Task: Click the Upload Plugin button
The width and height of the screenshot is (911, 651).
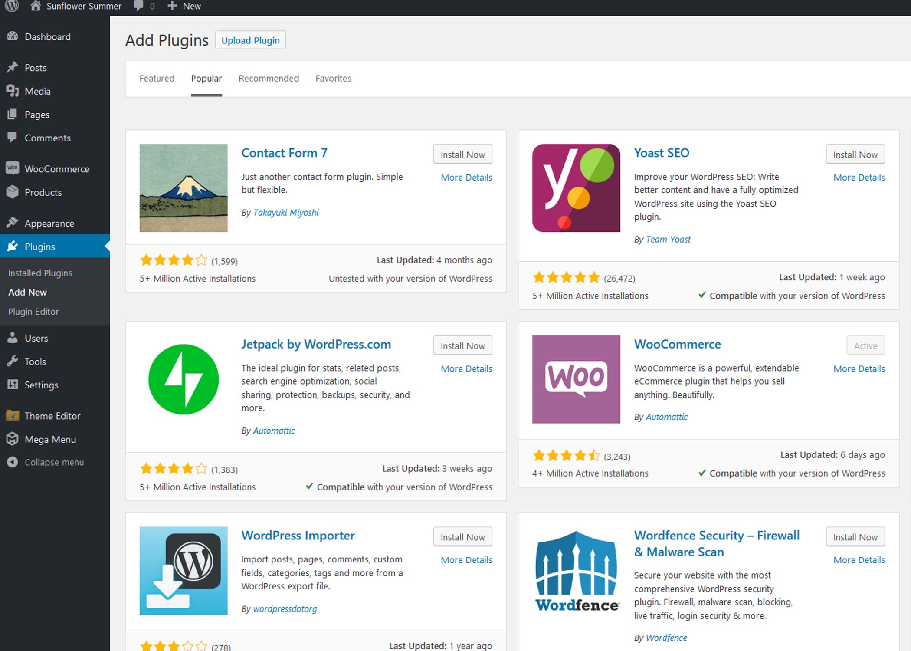Action: 250,40
